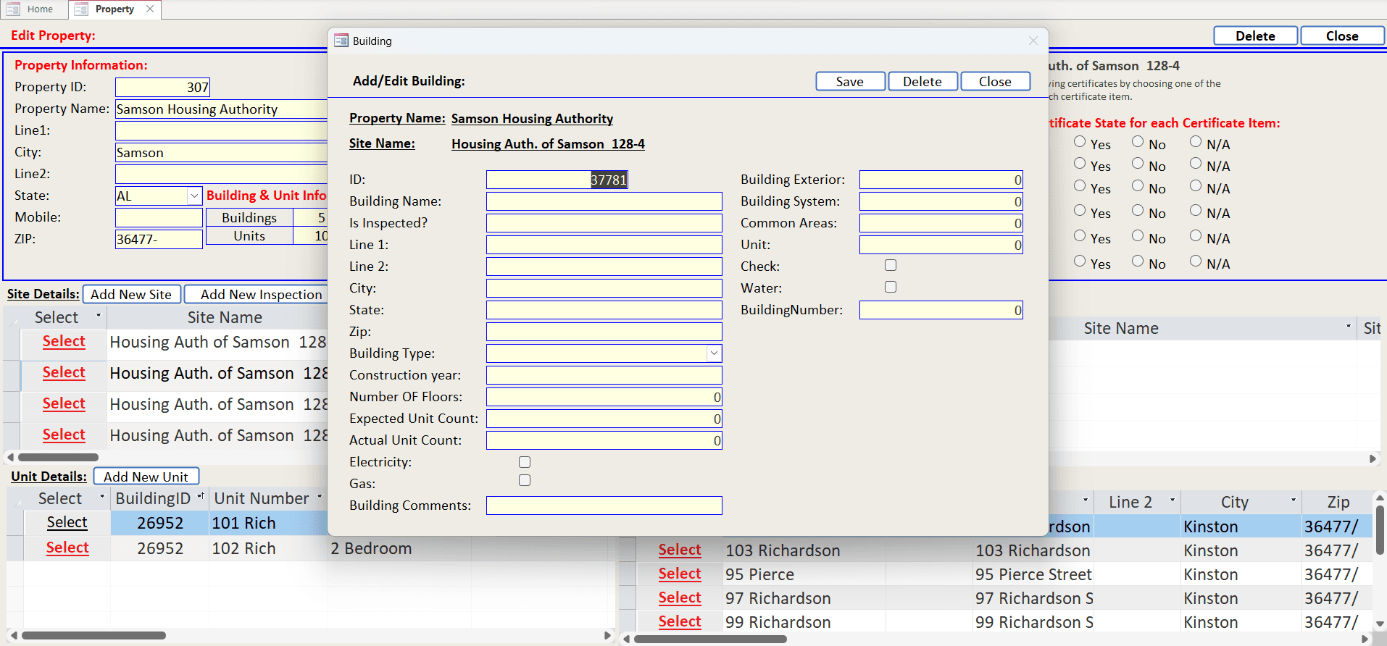Open the Unit Number column filter dropdown

pyautogui.click(x=319, y=498)
